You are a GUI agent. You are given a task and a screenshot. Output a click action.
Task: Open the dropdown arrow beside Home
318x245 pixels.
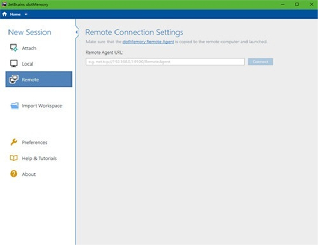pos(26,14)
